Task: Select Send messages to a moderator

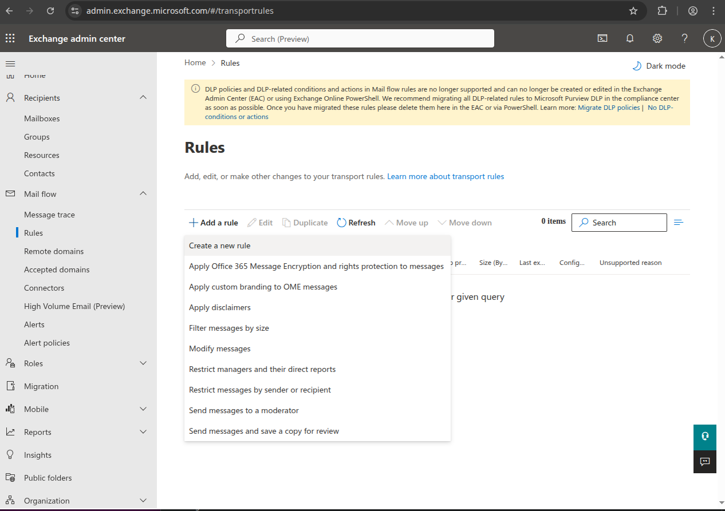Action: pyautogui.click(x=317, y=410)
